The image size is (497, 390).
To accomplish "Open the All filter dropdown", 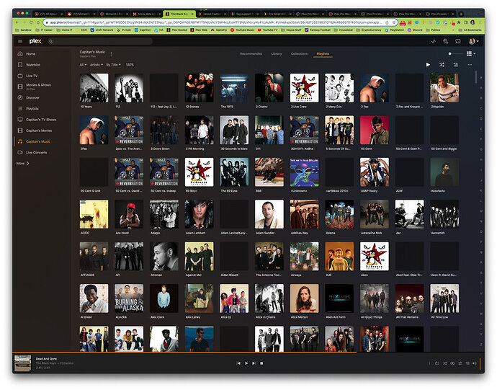I will [83, 65].
